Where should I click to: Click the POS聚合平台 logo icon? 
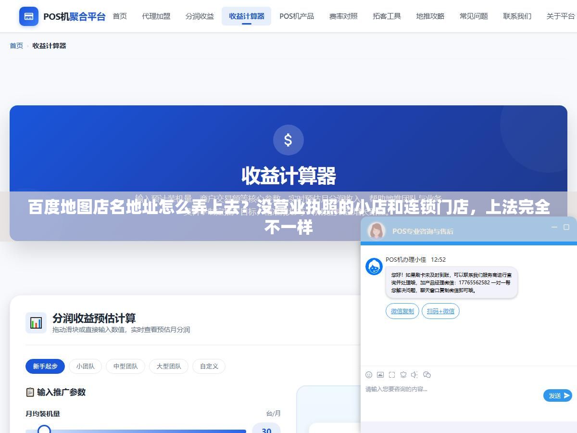point(29,16)
